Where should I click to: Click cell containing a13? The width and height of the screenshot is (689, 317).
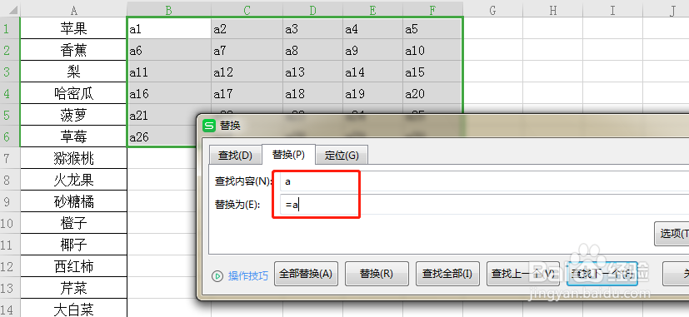[x=313, y=72]
